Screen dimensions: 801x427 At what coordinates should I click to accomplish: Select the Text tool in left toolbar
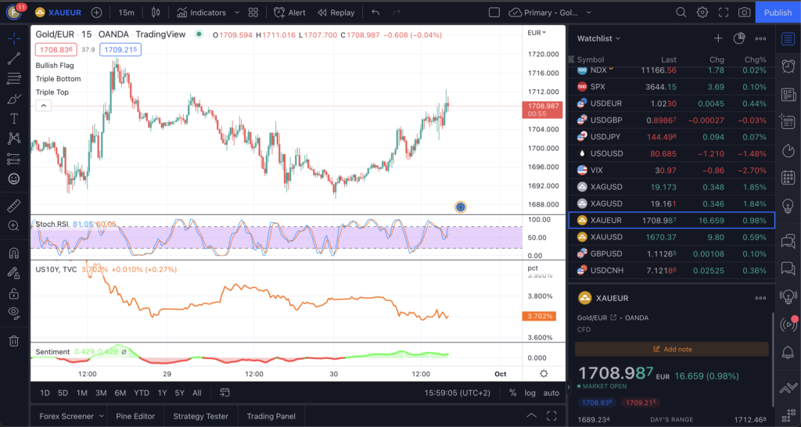13,119
